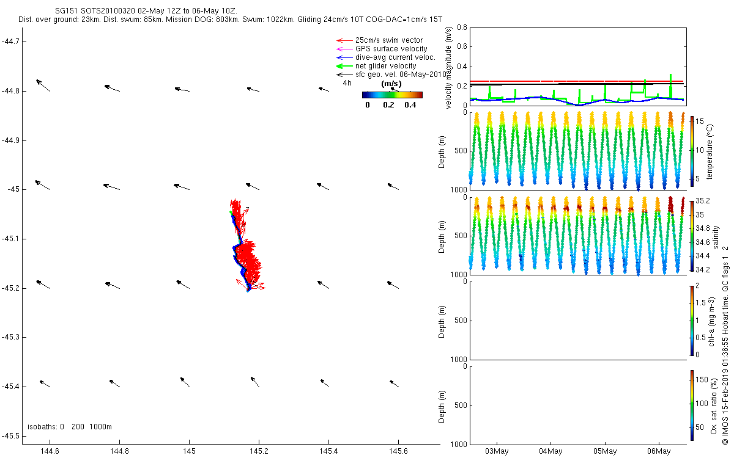Click the temperature depth profile plot
This screenshot has height=458, width=734.
[577, 151]
